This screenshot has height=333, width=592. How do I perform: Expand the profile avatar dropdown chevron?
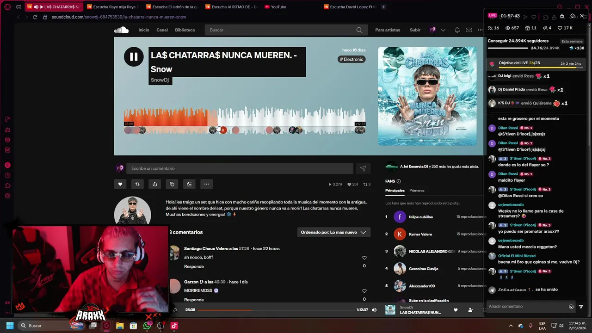(x=443, y=30)
